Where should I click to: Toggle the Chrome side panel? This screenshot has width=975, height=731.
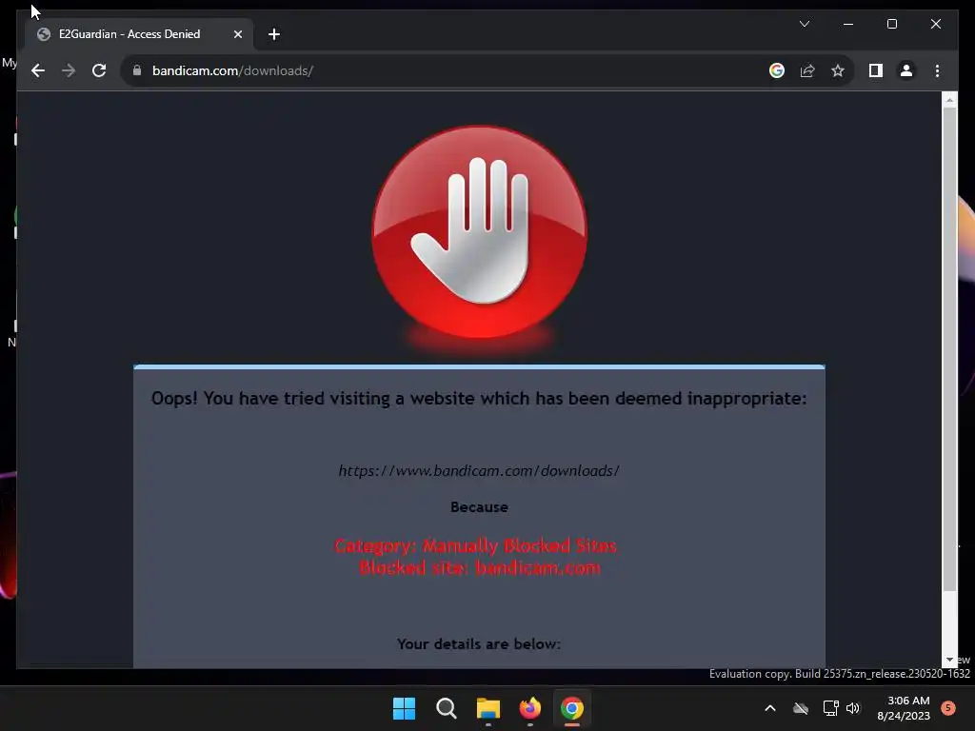point(876,70)
